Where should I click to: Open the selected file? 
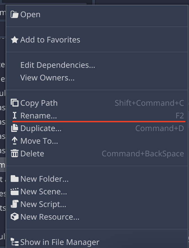tap(31, 14)
